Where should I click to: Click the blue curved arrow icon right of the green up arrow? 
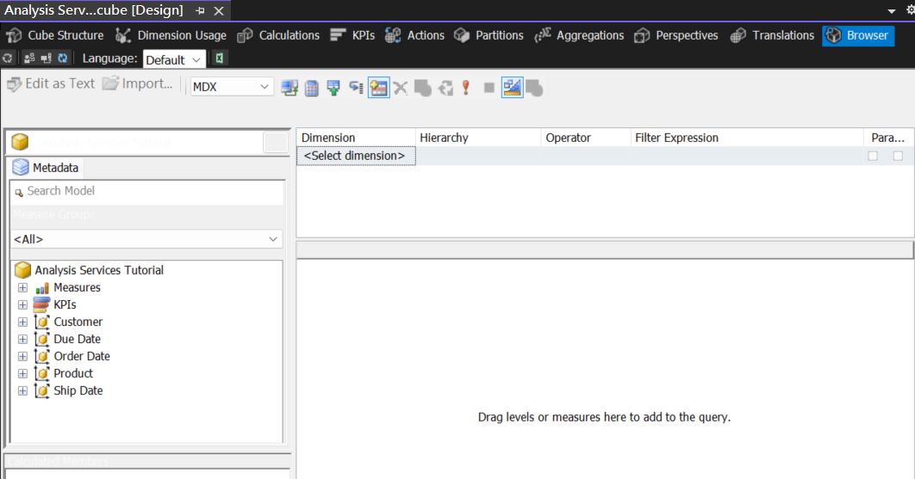pos(356,88)
